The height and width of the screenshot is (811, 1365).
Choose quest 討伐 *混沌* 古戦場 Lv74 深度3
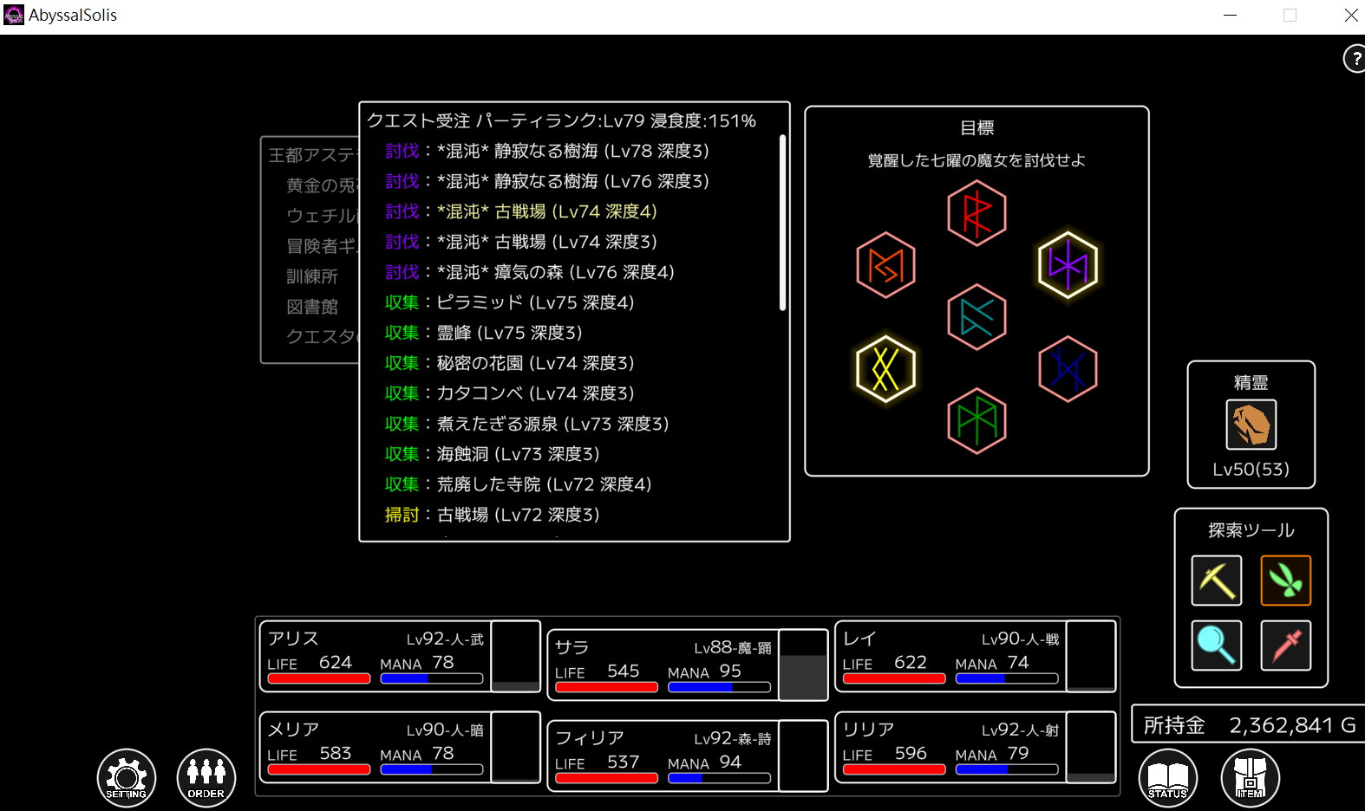tap(520, 242)
